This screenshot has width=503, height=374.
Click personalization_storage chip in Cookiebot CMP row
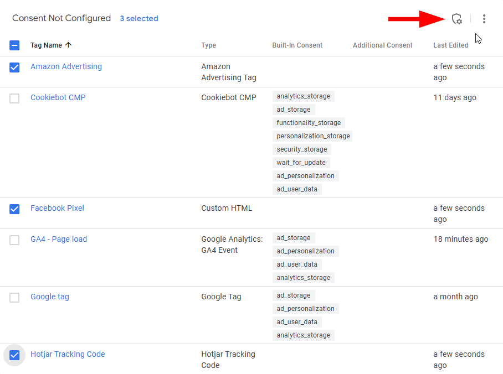click(313, 136)
